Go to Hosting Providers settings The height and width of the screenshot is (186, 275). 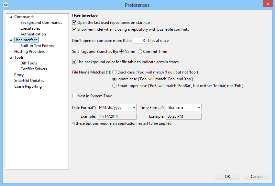point(29,52)
